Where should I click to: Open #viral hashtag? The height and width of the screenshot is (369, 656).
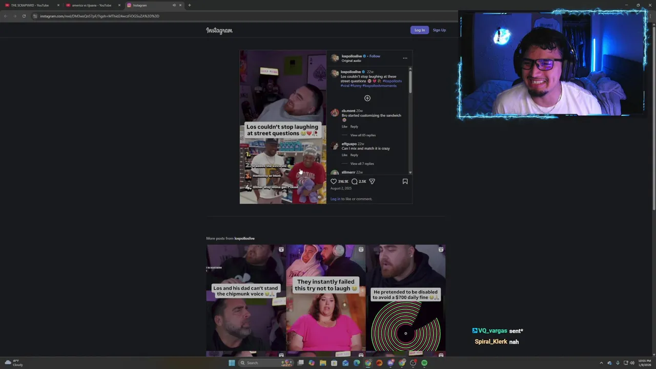coord(344,86)
